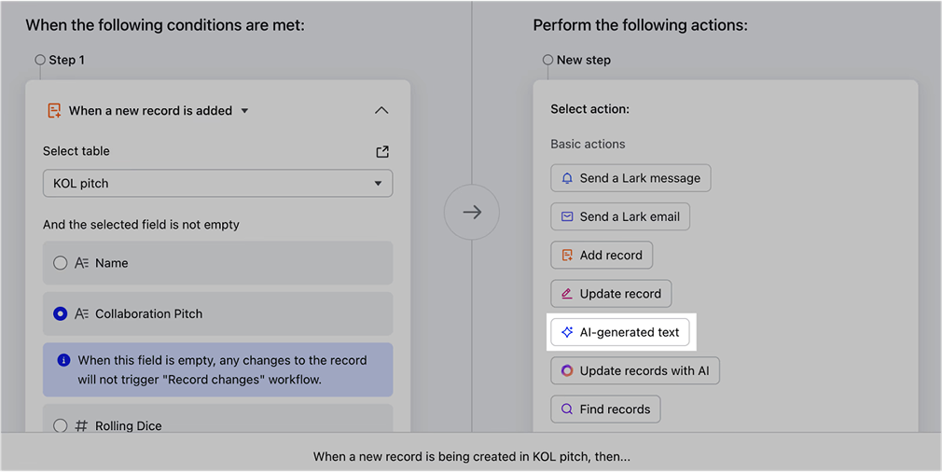Select the New step node marker

point(547,60)
